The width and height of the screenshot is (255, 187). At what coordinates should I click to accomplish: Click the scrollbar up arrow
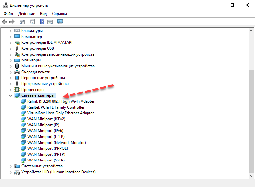(251, 31)
